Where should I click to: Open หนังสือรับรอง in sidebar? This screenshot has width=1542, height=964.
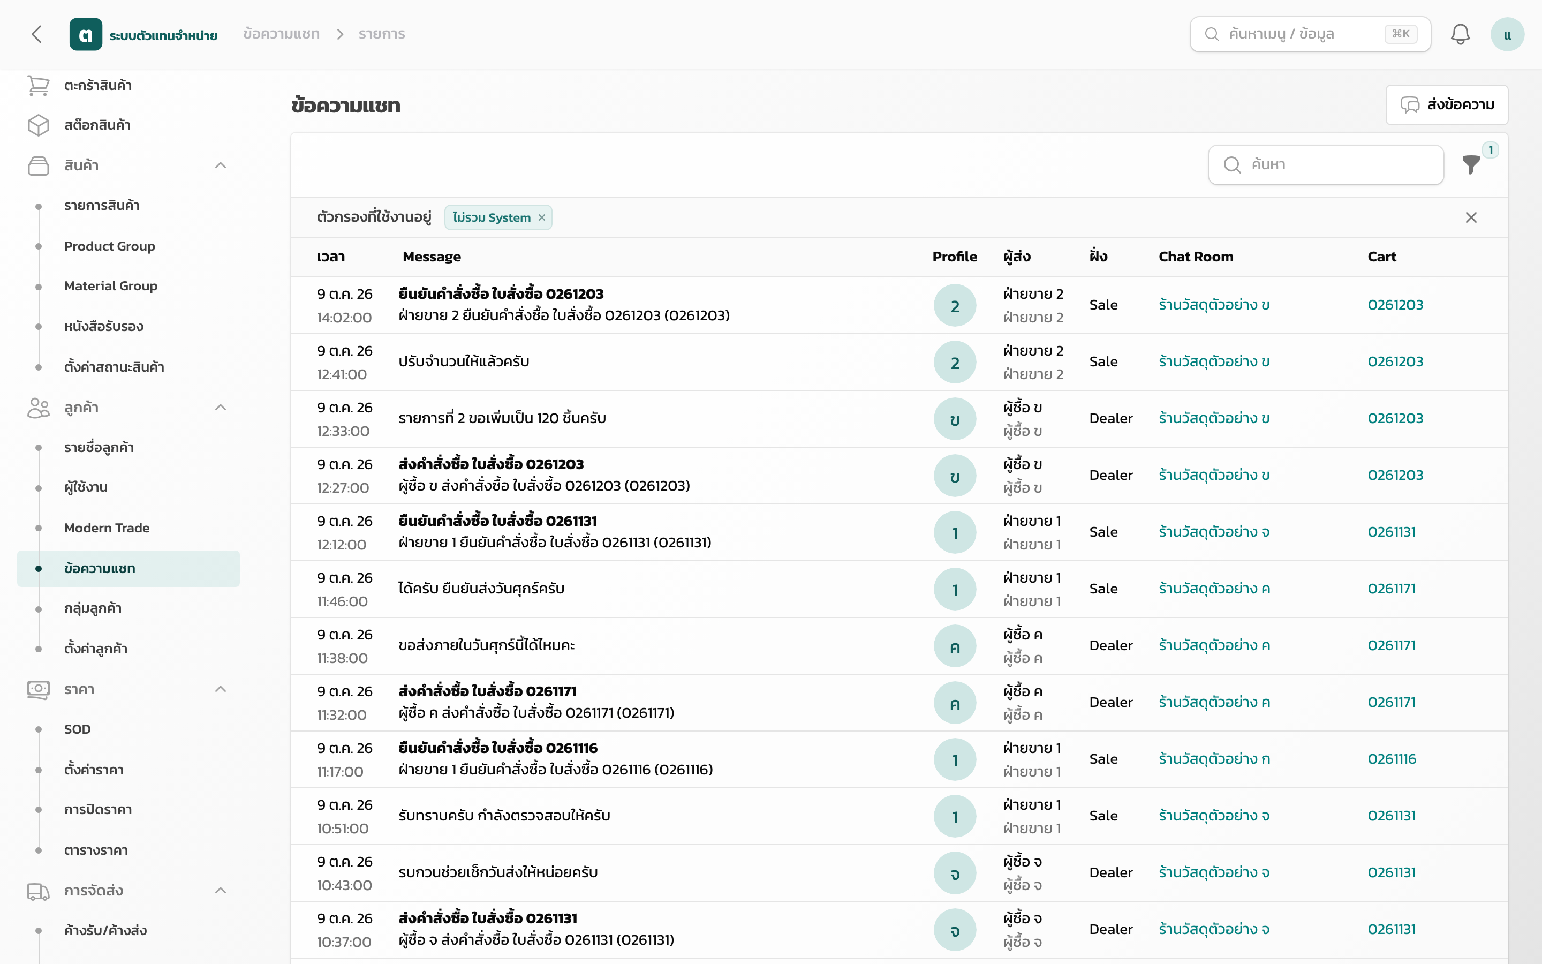click(x=103, y=327)
